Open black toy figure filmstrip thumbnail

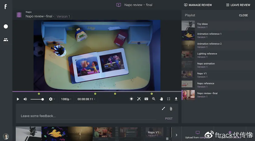(x=29, y=134)
